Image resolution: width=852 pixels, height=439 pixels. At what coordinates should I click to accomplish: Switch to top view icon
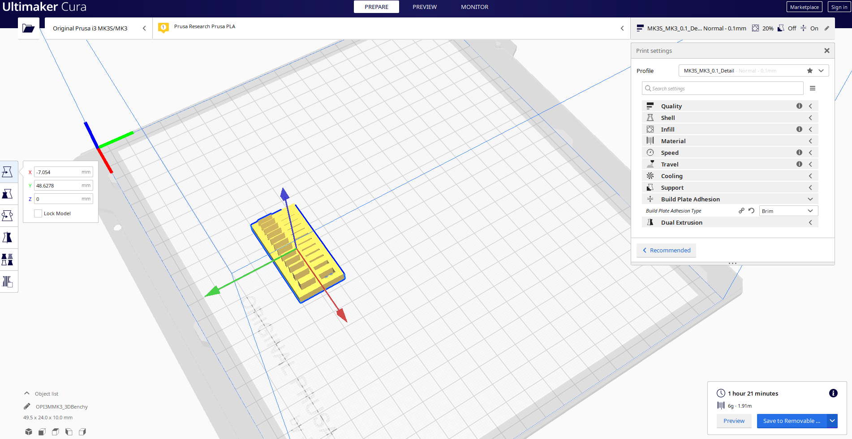click(56, 432)
